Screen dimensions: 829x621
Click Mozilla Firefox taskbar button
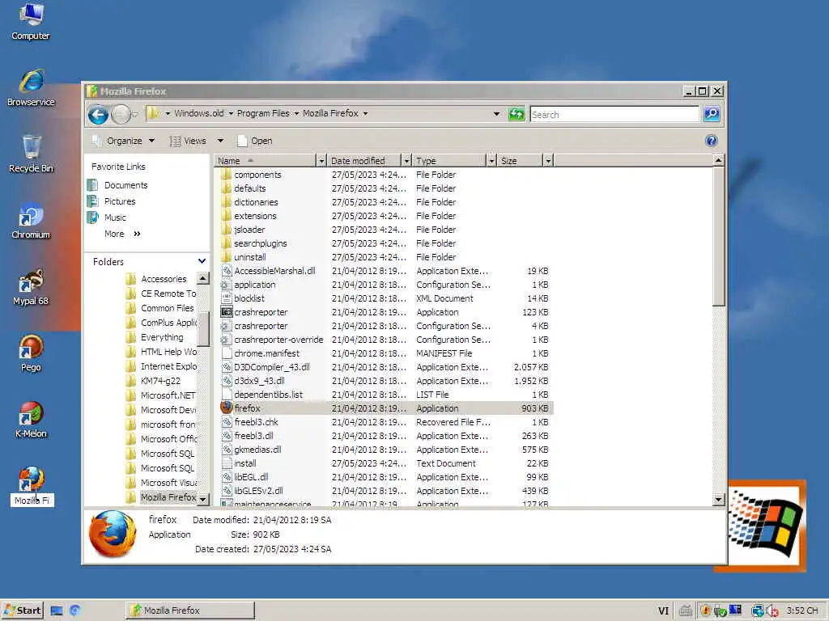tap(190, 610)
